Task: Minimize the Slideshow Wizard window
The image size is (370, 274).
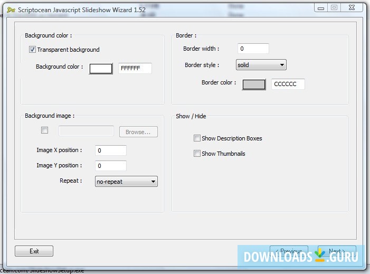Action: [x=321, y=8]
